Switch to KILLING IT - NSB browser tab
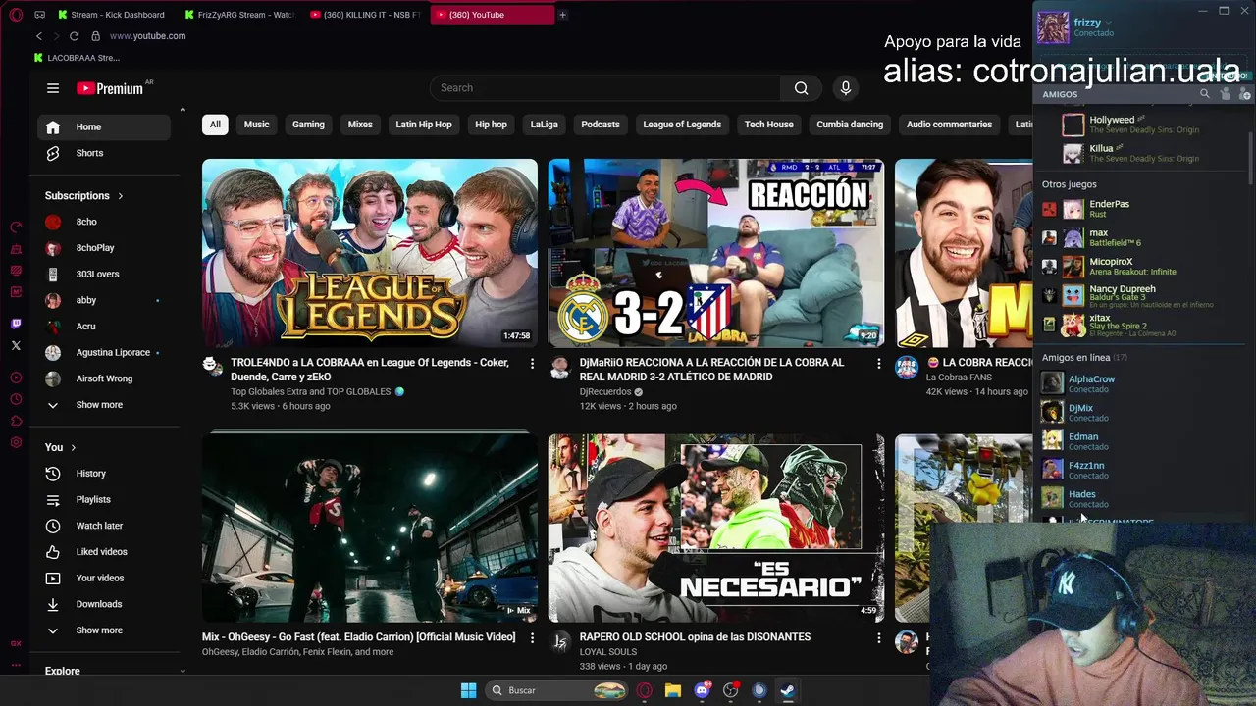 (x=365, y=15)
